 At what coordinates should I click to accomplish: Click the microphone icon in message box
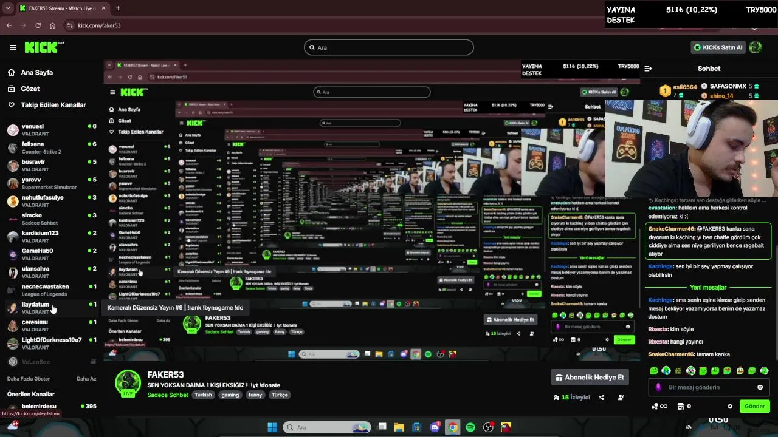658,387
